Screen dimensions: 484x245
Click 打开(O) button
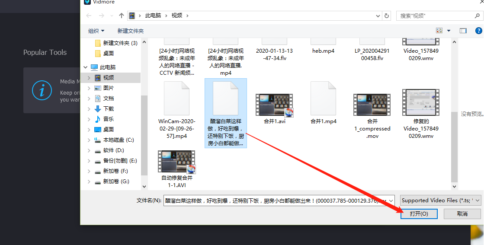click(419, 213)
